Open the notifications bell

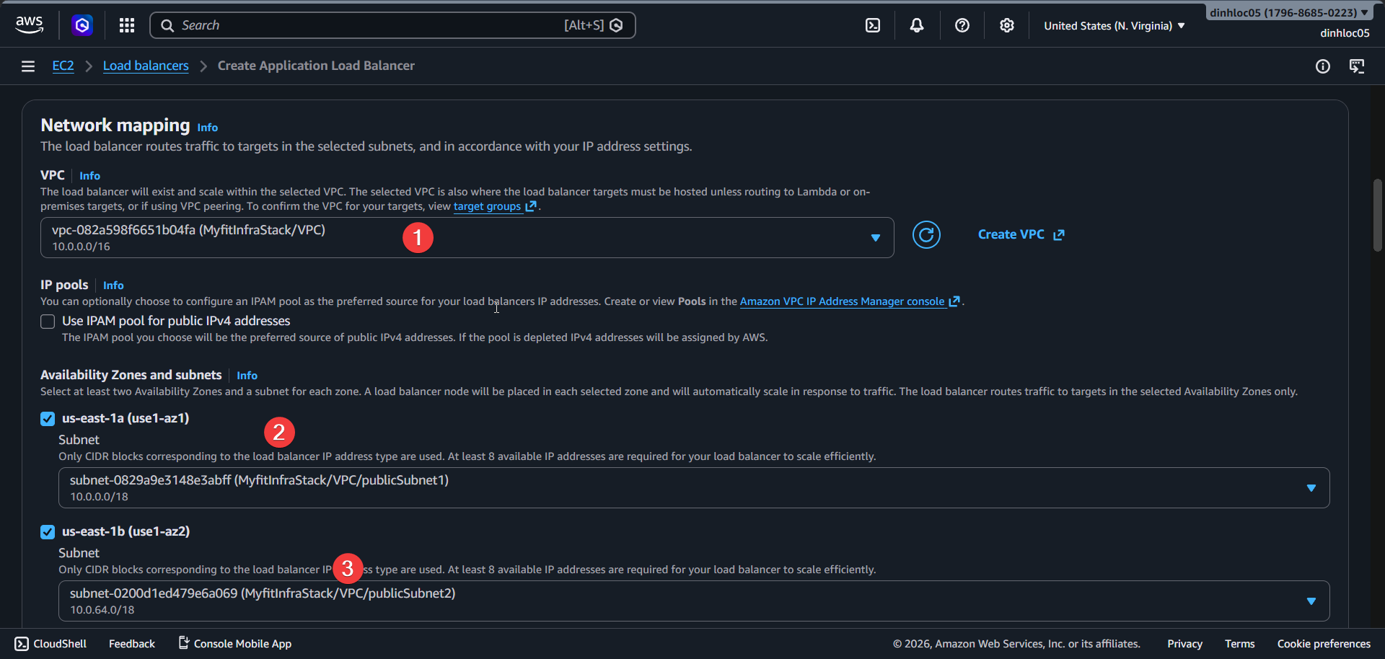(916, 25)
